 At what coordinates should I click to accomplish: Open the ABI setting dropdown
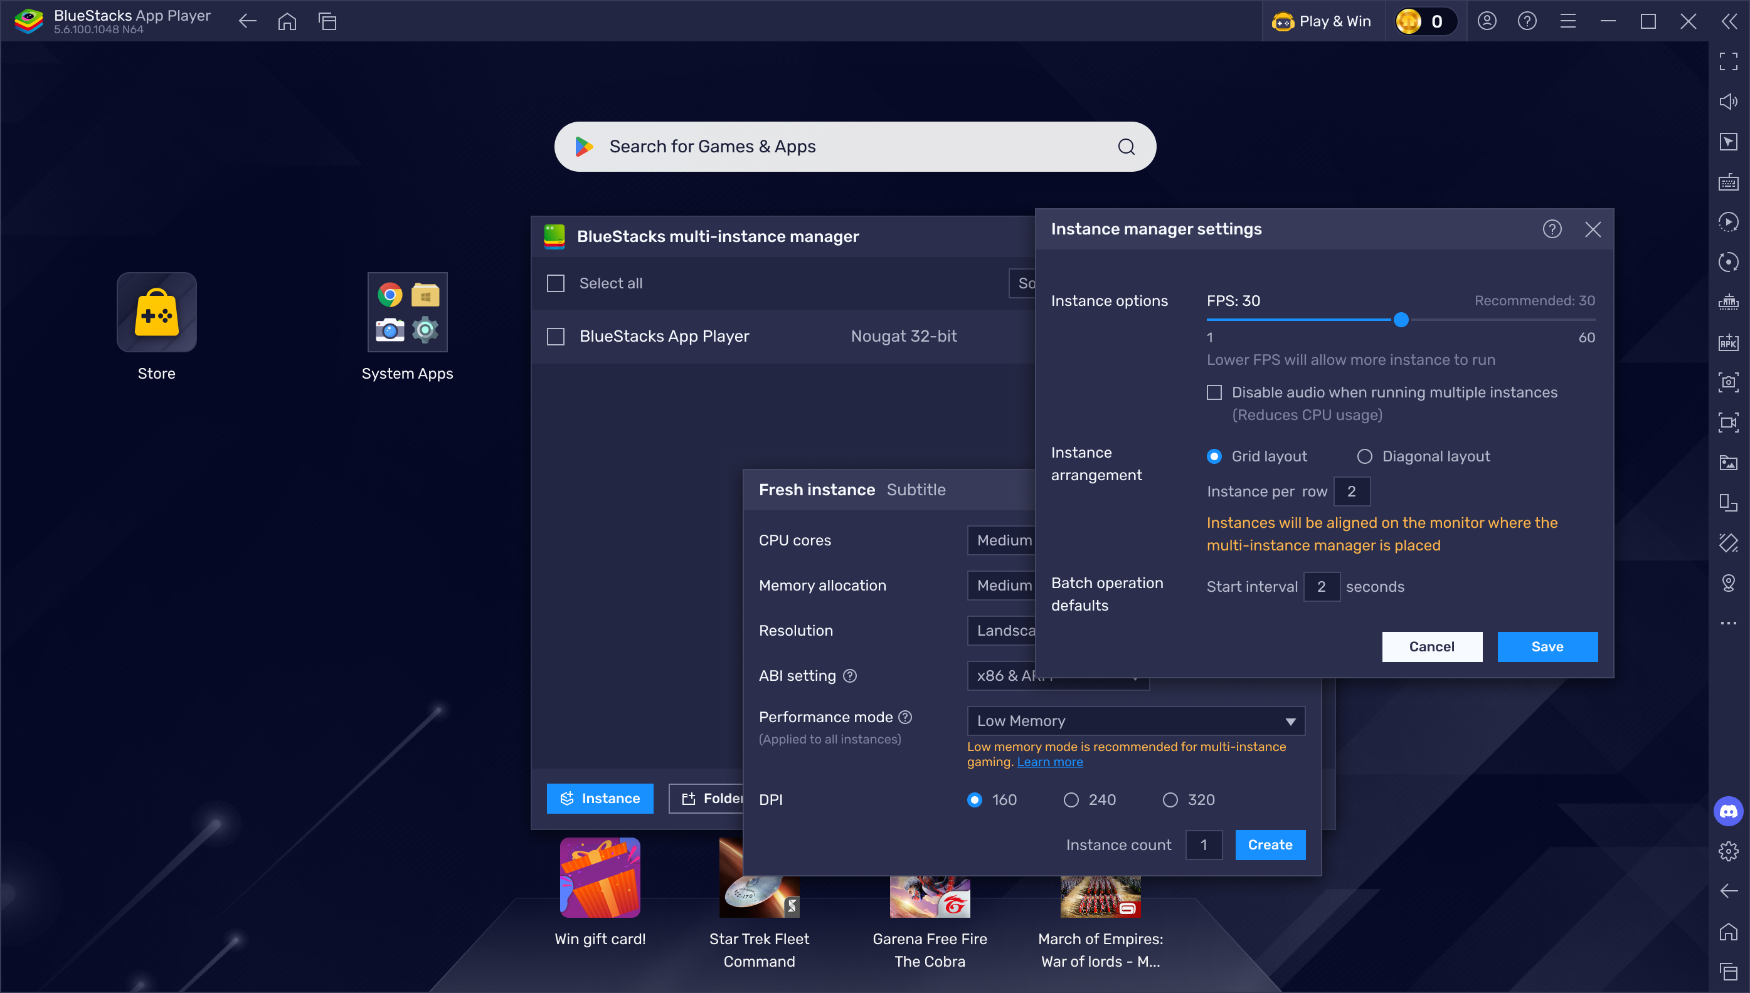click(1058, 676)
